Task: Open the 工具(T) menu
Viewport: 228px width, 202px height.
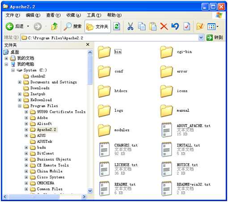Action: pyautogui.click(x=94, y=15)
